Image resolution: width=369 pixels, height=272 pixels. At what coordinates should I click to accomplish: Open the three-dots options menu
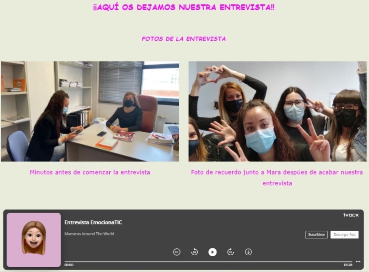click(x=358, y=261)
